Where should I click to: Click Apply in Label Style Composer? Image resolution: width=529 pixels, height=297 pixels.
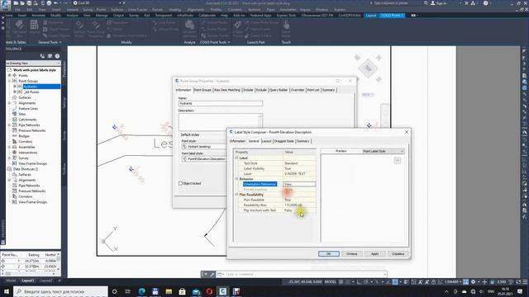click(x=374, y=253)
